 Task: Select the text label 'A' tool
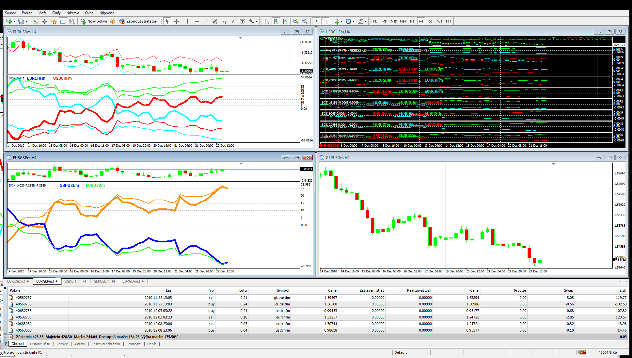click(x=233, y=21)
